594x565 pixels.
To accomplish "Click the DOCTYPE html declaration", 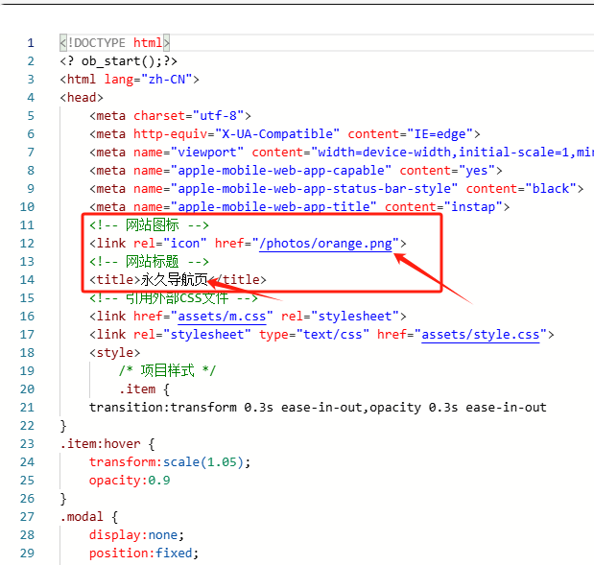I will pyautogui.click(x=114, y=43).
